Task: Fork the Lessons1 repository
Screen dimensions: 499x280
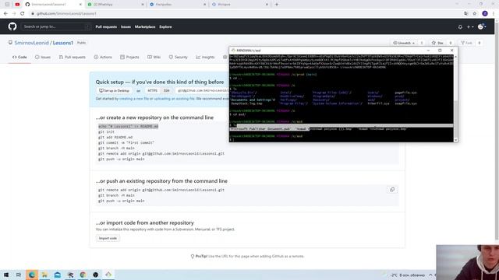Action: [x=467, y=43]
